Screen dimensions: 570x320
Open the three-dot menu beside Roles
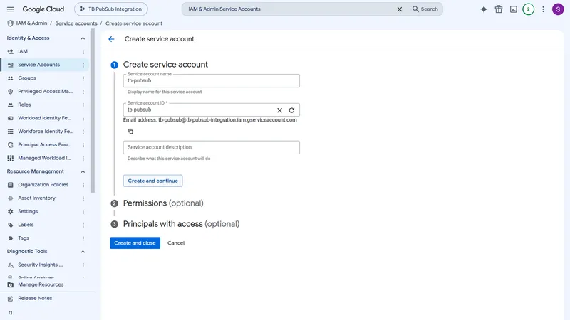click(83, 105)
